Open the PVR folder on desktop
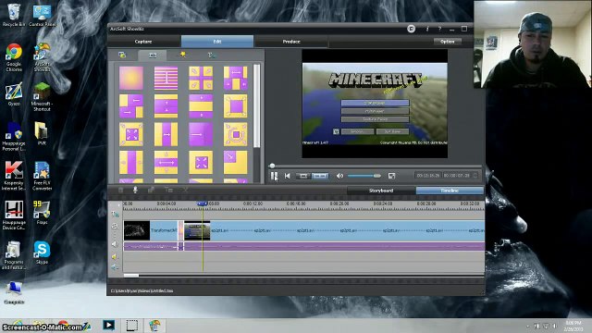The image size is (592, 333). (x=41, y=133)
